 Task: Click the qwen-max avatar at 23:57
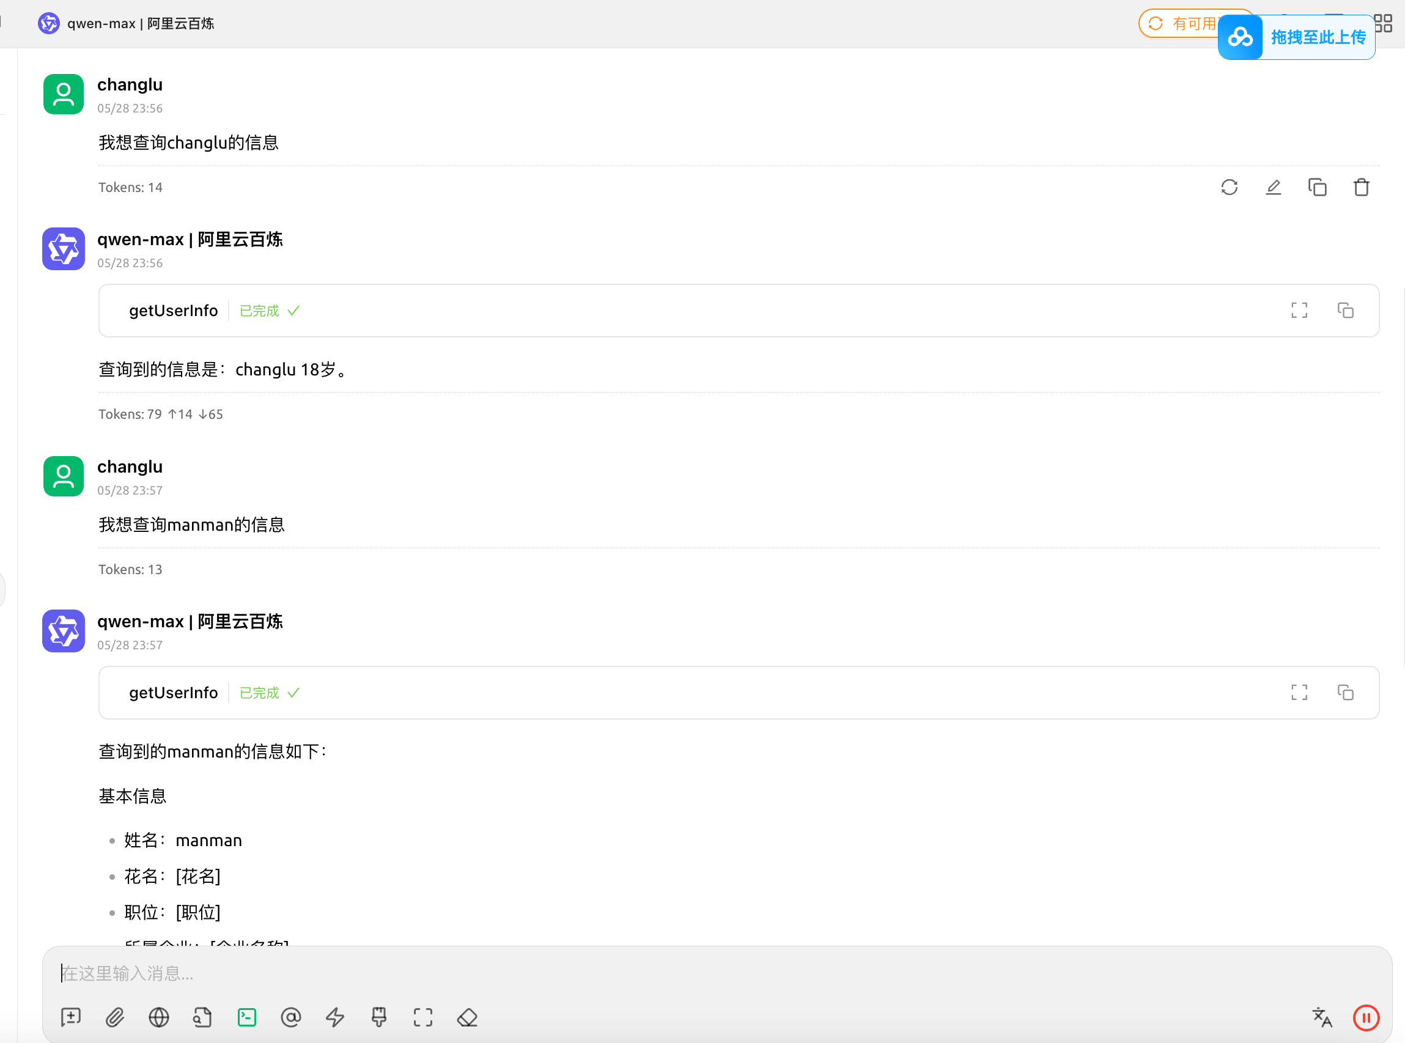(x=63, y=631)
